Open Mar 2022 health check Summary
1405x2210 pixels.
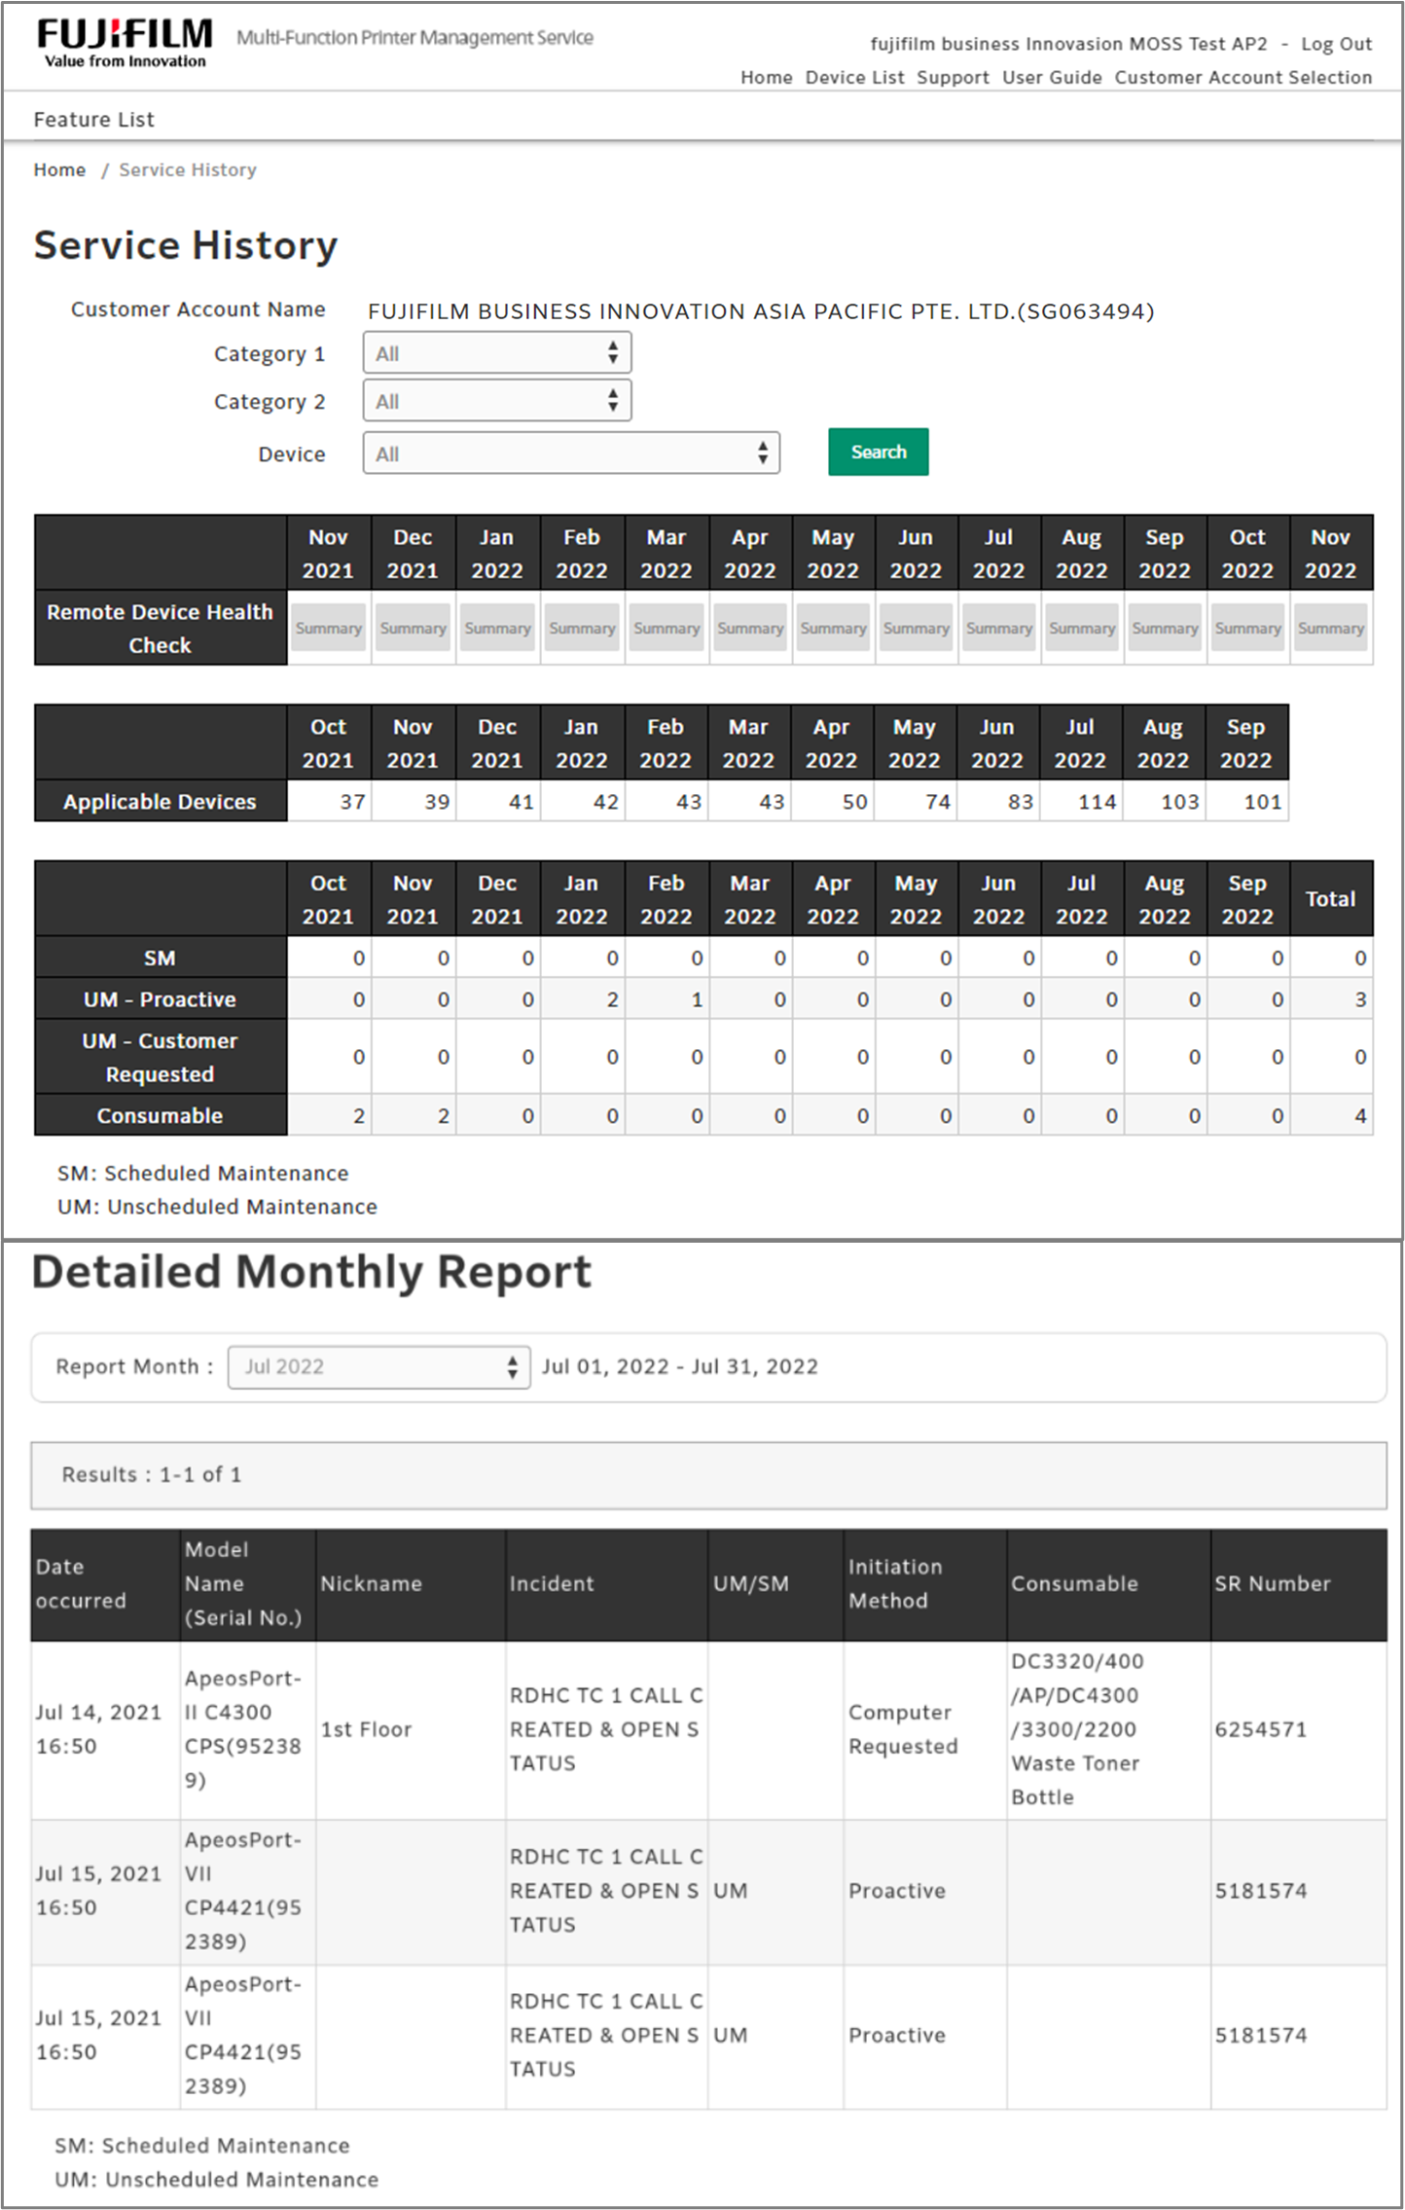666,629
